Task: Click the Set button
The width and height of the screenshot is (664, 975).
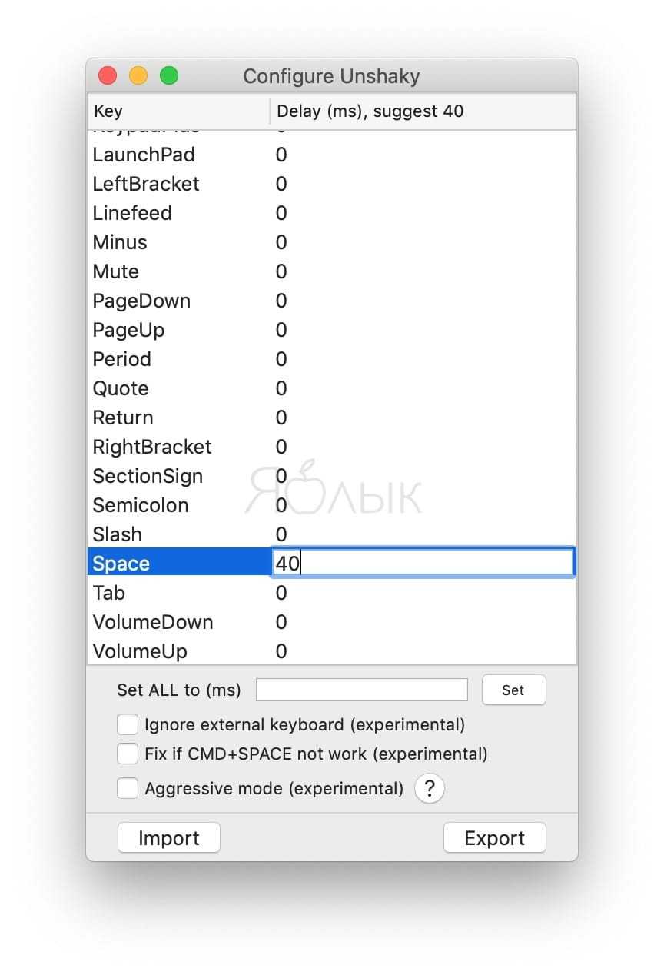Action: 513,690
